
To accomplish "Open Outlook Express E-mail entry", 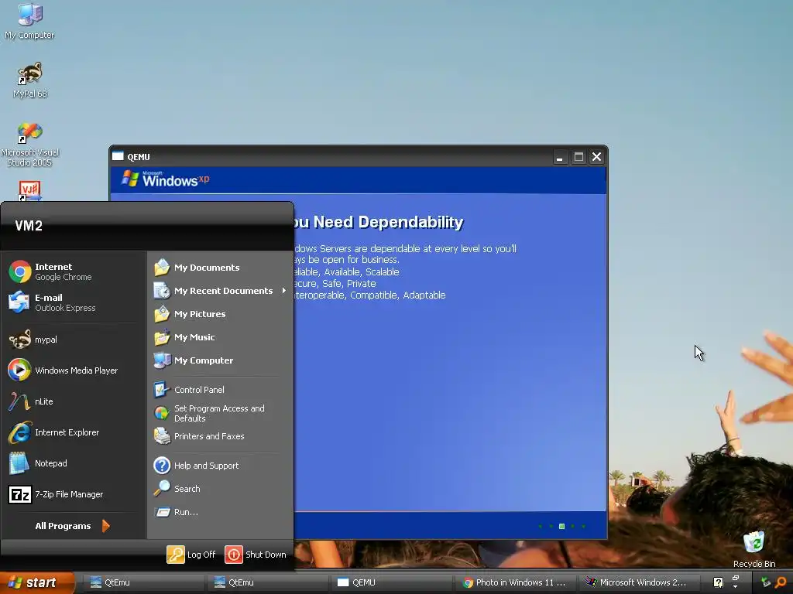I will tap(74, 302).
